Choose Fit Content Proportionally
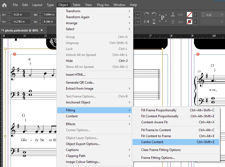225x167 pixels. tap(176, 116)
